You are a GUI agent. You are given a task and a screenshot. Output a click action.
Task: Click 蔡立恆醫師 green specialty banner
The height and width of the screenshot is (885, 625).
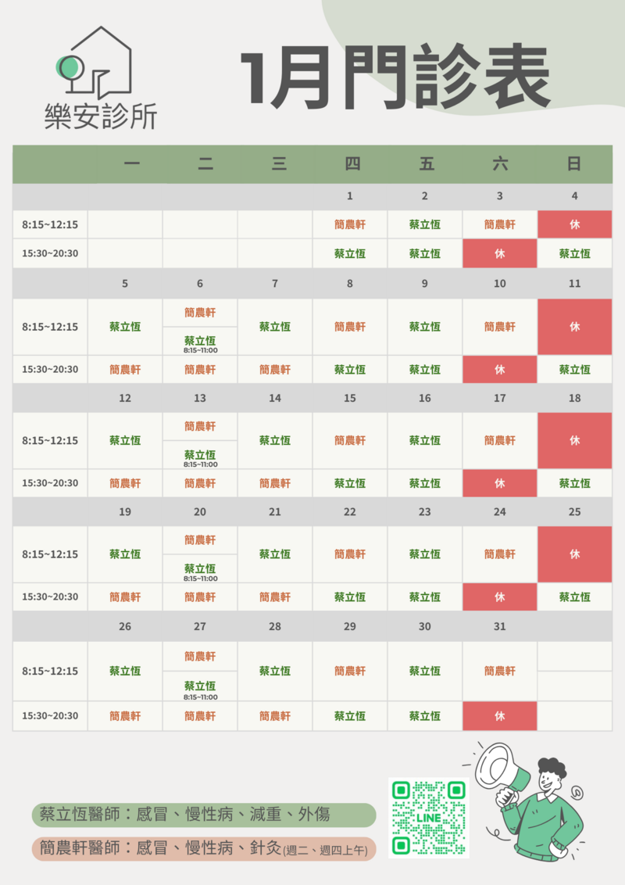pos(204,815)
